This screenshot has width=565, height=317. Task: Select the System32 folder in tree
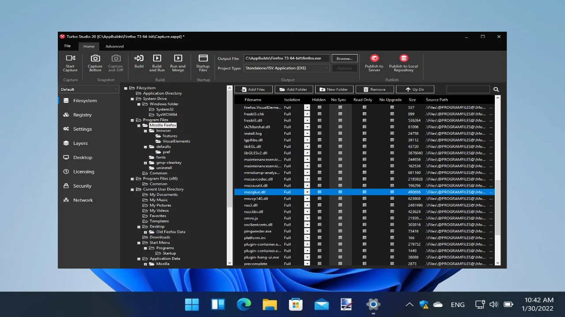(165, 109)
